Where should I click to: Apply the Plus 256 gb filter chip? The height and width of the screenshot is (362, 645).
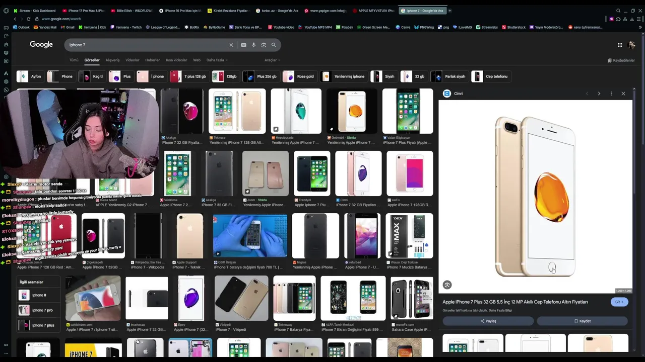261,76
